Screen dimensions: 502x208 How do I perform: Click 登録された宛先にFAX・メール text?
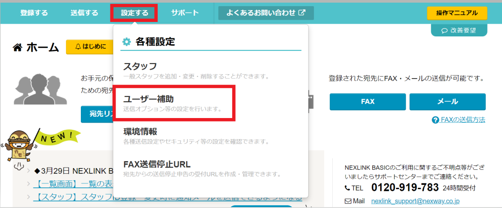[x=406, y=78]
